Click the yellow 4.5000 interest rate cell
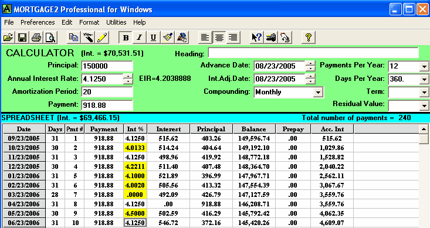 [135, 213]
